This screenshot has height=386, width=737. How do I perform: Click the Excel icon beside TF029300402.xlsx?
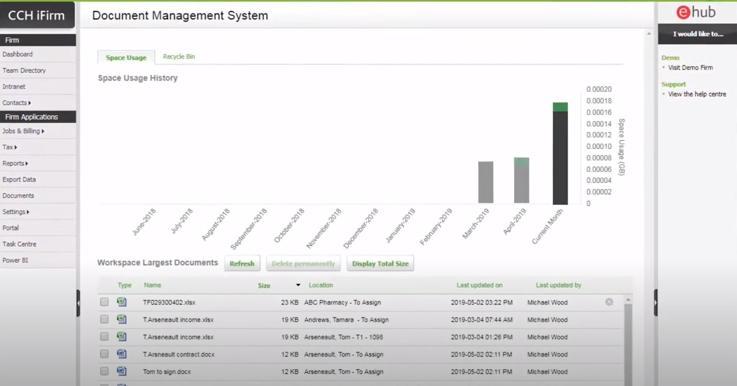coord(122,302)
